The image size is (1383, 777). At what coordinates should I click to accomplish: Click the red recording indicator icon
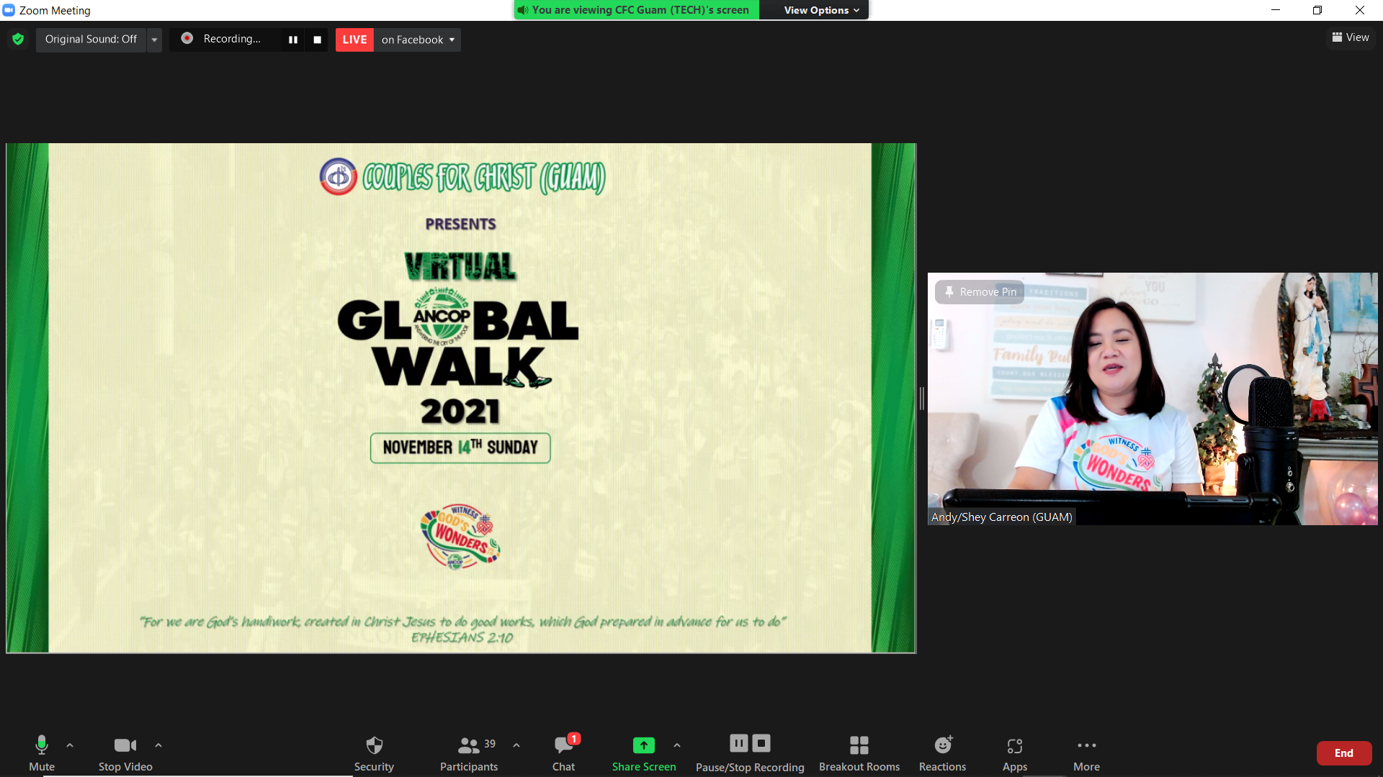coord(187,38)
